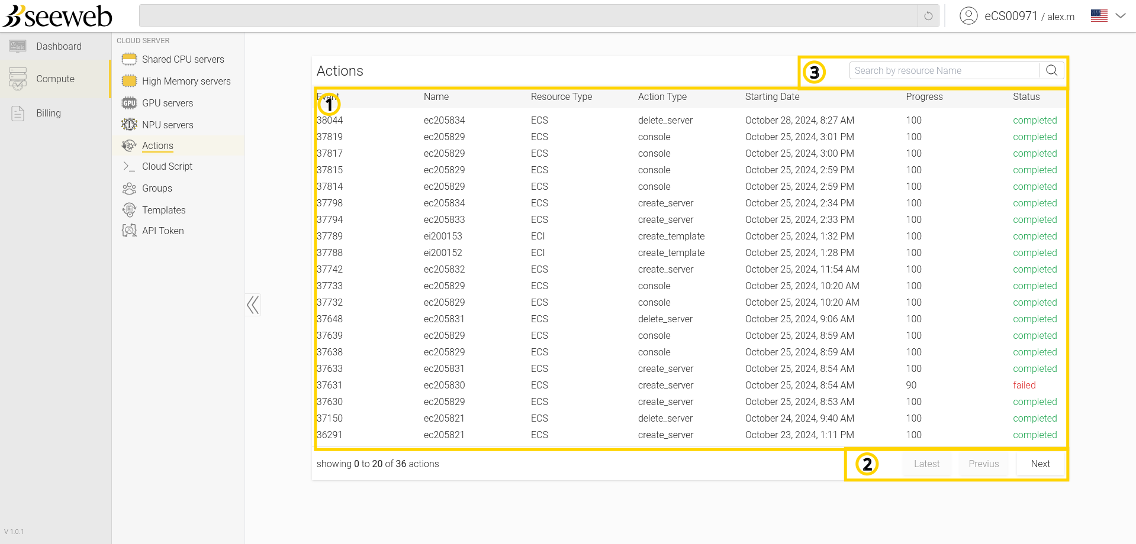Click the Status column header
This screenshot has width=1136, height=544.
1026,96
